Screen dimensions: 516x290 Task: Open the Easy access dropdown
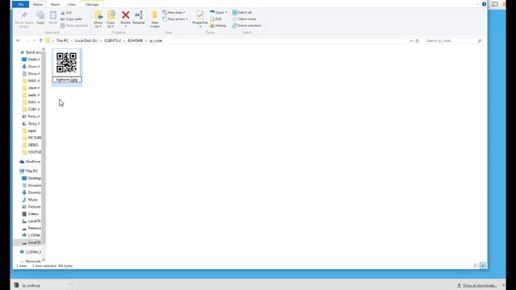tap(175, 19)
